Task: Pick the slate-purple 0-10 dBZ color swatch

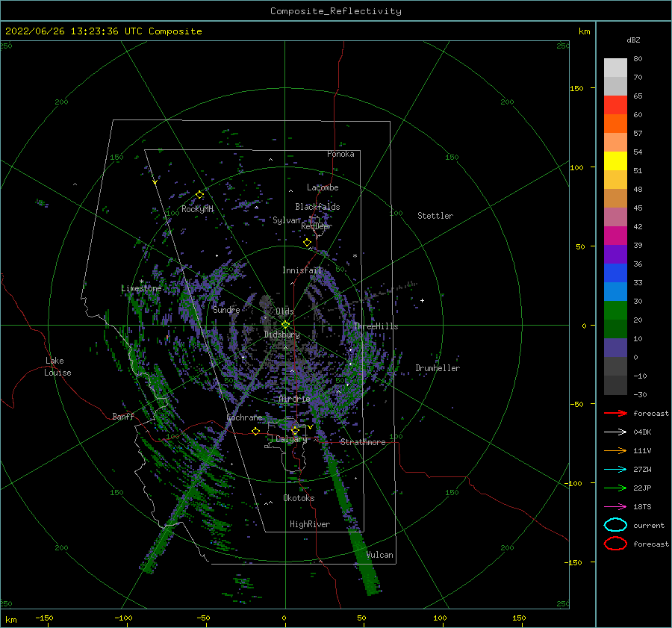Action: click(615, 347)
